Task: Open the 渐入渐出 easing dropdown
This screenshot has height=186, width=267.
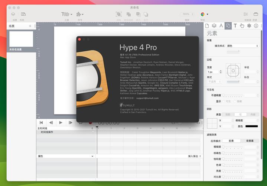Action: 195,156
